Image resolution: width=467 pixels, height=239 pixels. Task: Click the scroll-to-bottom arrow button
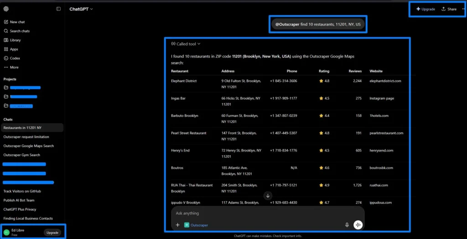pos(268,196)
